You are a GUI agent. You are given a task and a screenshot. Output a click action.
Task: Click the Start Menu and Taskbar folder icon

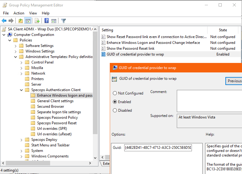(27, 145)
